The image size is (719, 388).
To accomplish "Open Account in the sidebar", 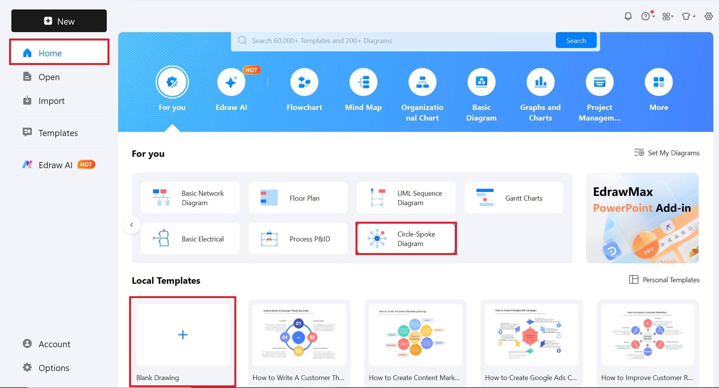I will [47, 344].
